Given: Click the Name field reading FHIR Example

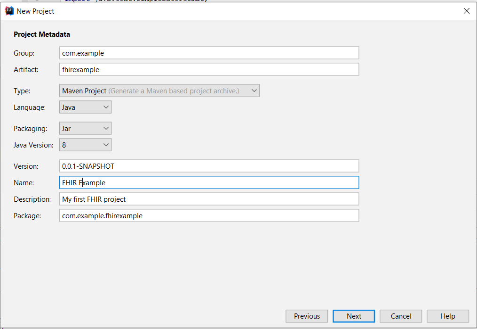Looking at the screenshot, I should (209, 183).
